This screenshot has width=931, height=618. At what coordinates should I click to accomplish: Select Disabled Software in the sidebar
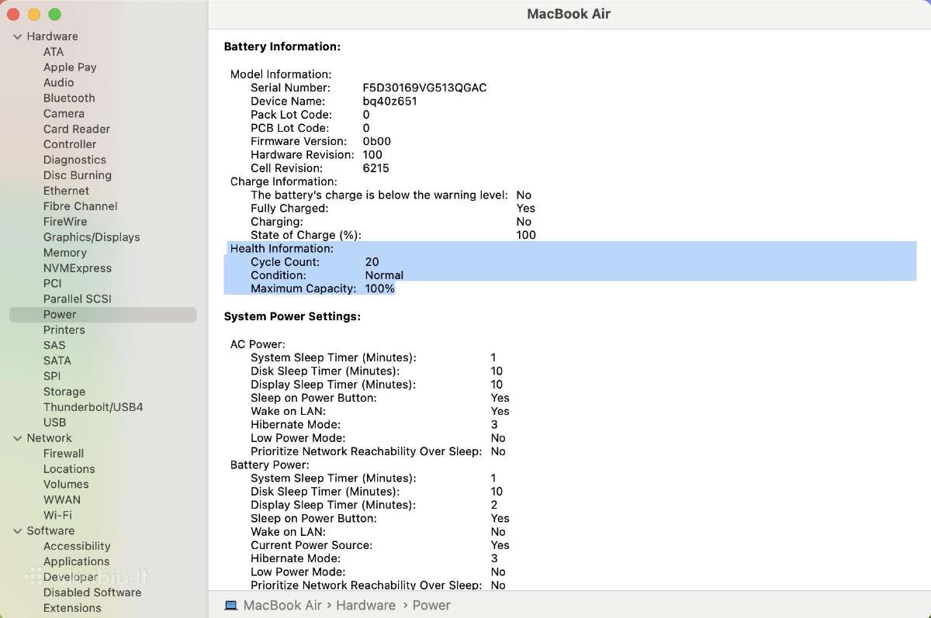coord(92,594)
